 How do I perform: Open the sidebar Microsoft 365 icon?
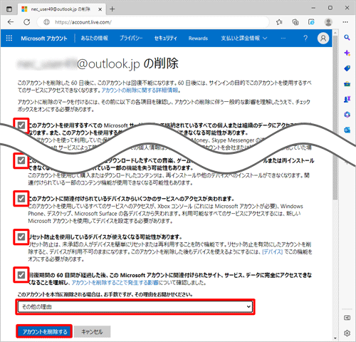(x=347, y=115)
